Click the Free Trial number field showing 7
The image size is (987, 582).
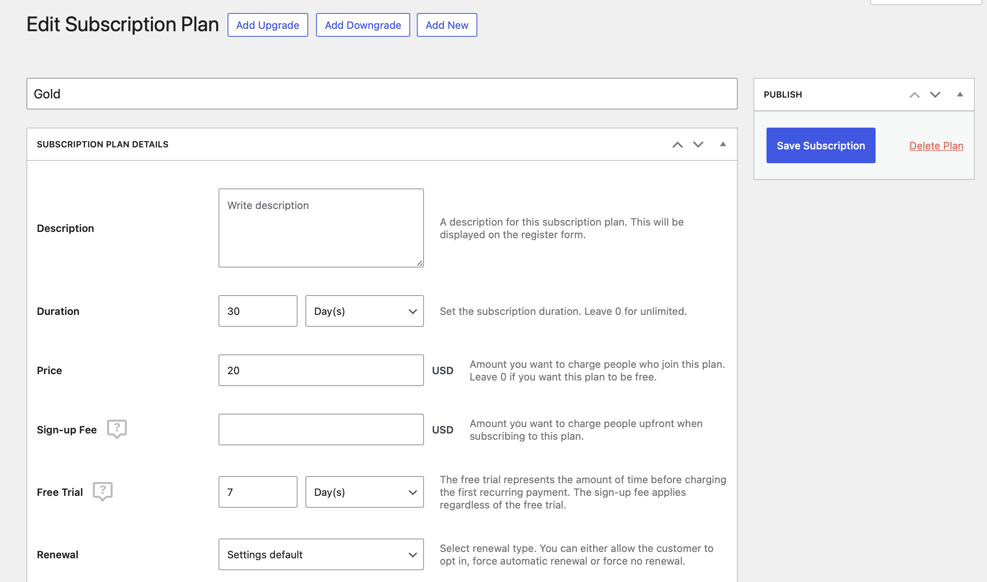point(258,492)
